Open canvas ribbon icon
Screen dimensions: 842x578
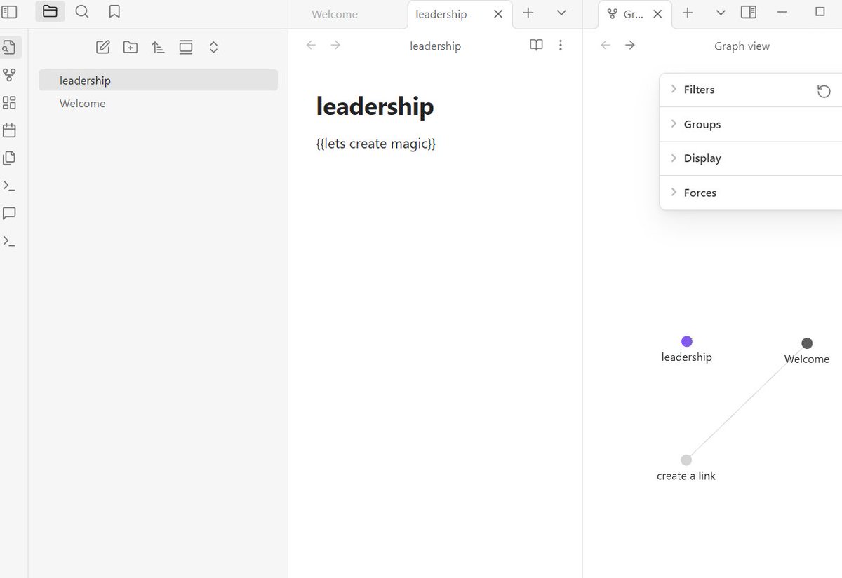tap(9, 103)
